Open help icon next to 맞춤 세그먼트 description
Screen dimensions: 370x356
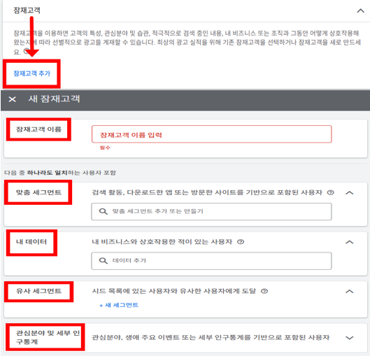331,192
